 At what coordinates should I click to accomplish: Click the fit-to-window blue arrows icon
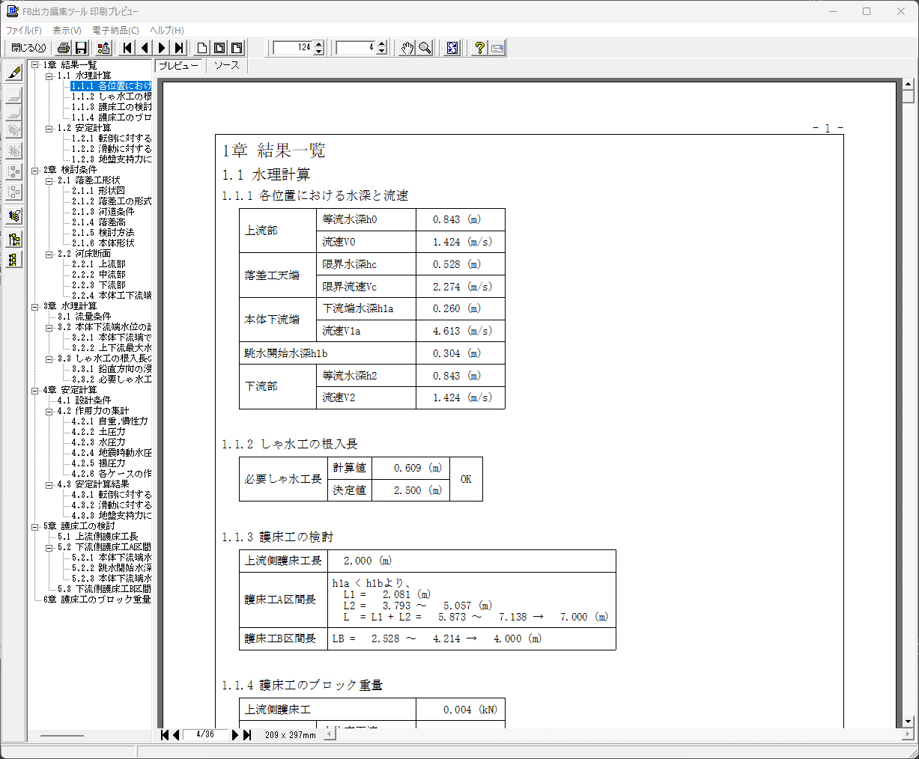452,48
